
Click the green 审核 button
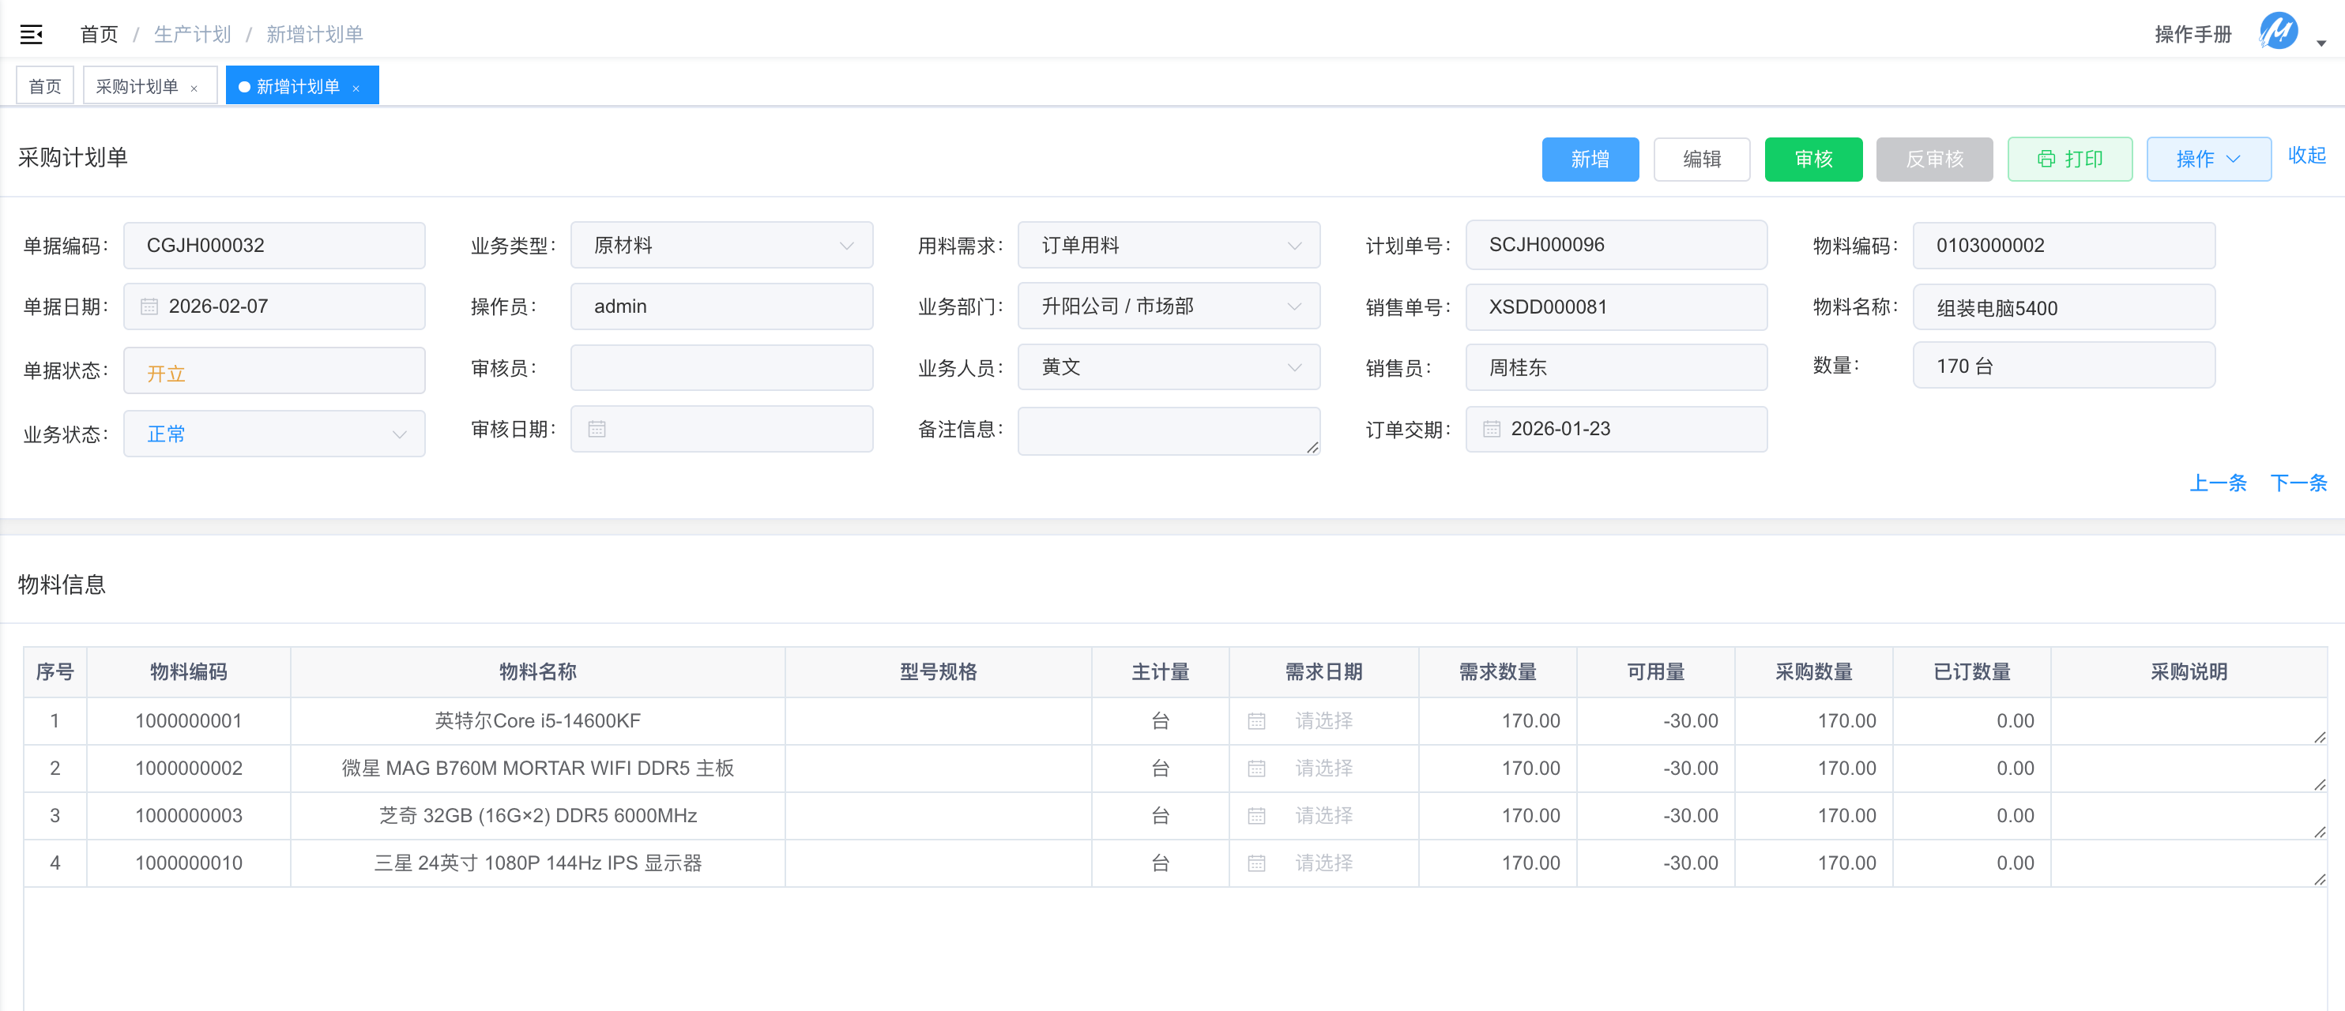point(1812,160)
